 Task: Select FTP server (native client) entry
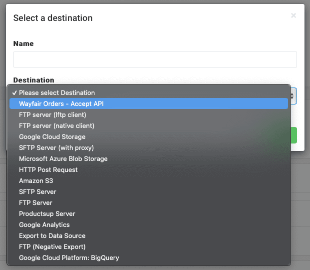(x=56, y=125)
